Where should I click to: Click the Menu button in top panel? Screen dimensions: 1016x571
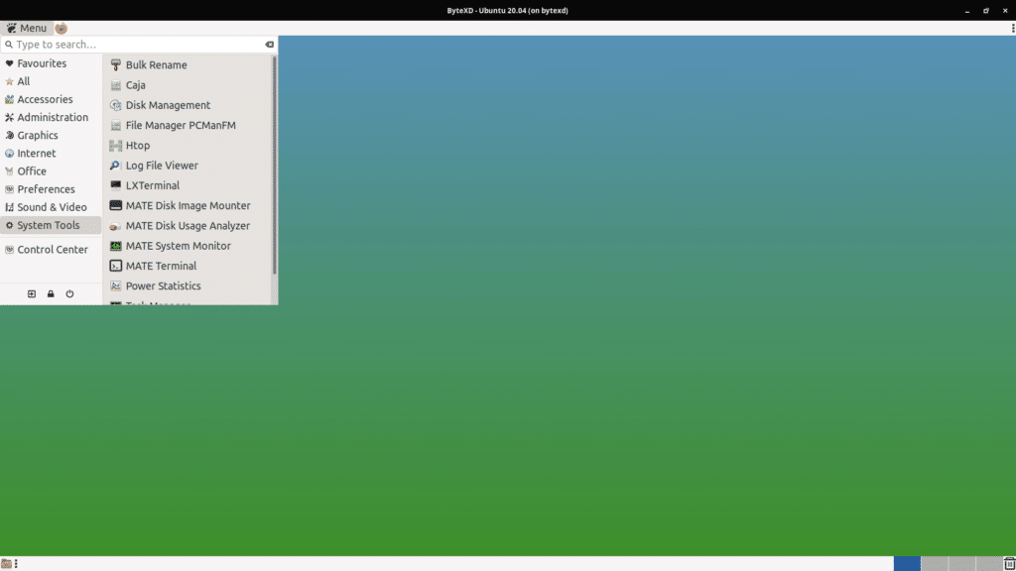tap(26, 28)
